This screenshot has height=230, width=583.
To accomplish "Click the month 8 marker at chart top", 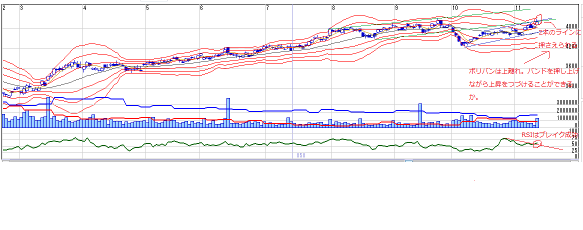I will 333,8.
